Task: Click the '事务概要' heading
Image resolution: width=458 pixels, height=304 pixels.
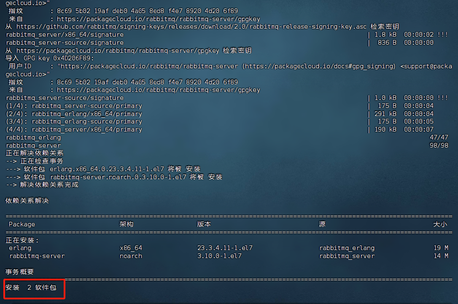Action: [x=19, y=272]
